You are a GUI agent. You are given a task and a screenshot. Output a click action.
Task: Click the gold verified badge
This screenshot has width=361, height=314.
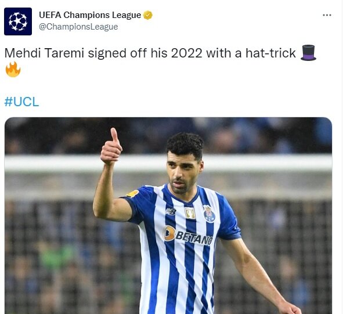click(148, 15)
